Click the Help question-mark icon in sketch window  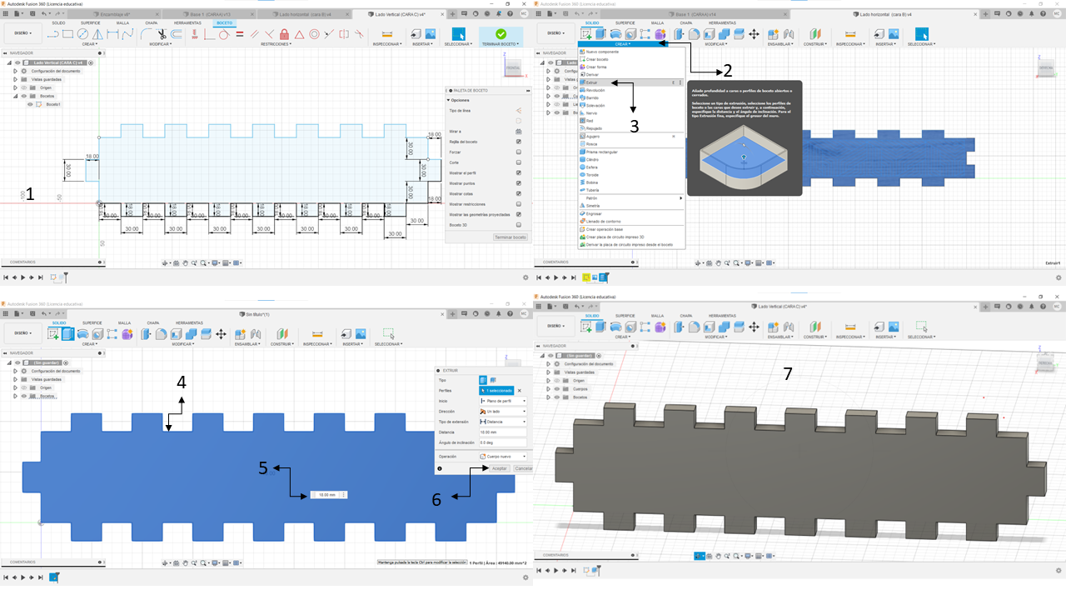tap(508, 13)
